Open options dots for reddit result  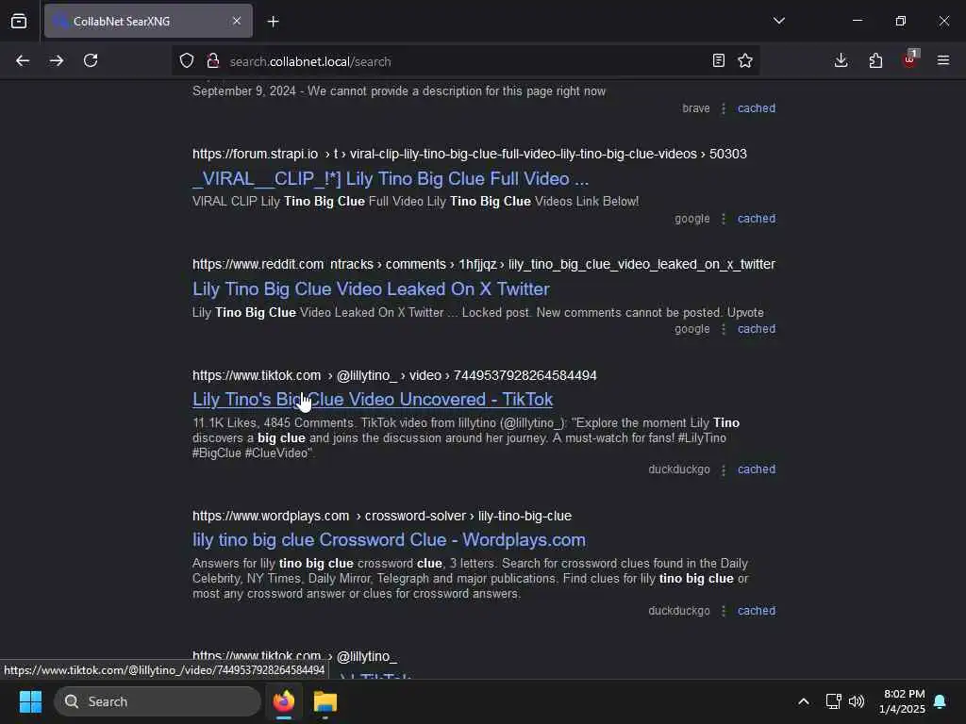[x=724, y=329]
